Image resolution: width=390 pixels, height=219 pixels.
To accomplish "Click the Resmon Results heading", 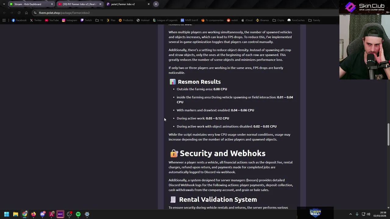I will point(199,82).
